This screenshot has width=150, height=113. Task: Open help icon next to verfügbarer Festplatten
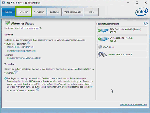[29, 43]
